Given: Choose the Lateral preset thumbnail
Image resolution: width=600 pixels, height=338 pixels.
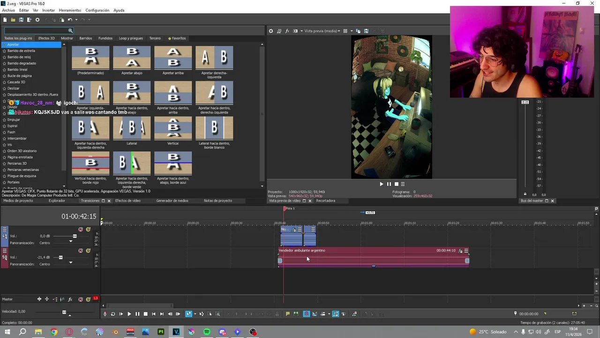Looking at the screenshot, I should (x=132, y=128).
